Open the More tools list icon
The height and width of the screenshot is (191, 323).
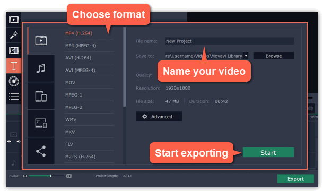[14, 97]
